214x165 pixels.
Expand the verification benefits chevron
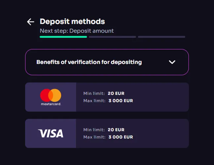pyautogui.click(x=172, y=62)
